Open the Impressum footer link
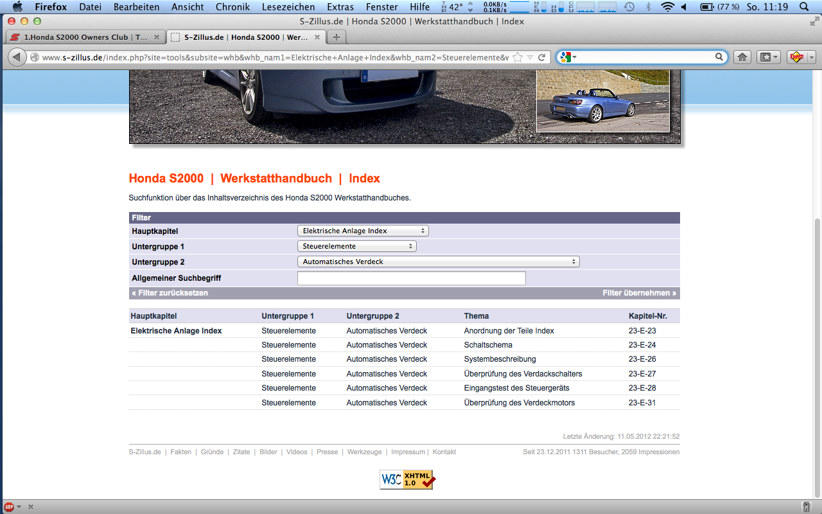Image resolution: width=822 pixels, height=514 pixels. pos(408,452)
